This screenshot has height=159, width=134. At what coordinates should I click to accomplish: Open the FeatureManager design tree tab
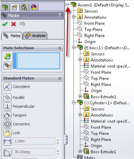tap(5, 7)
